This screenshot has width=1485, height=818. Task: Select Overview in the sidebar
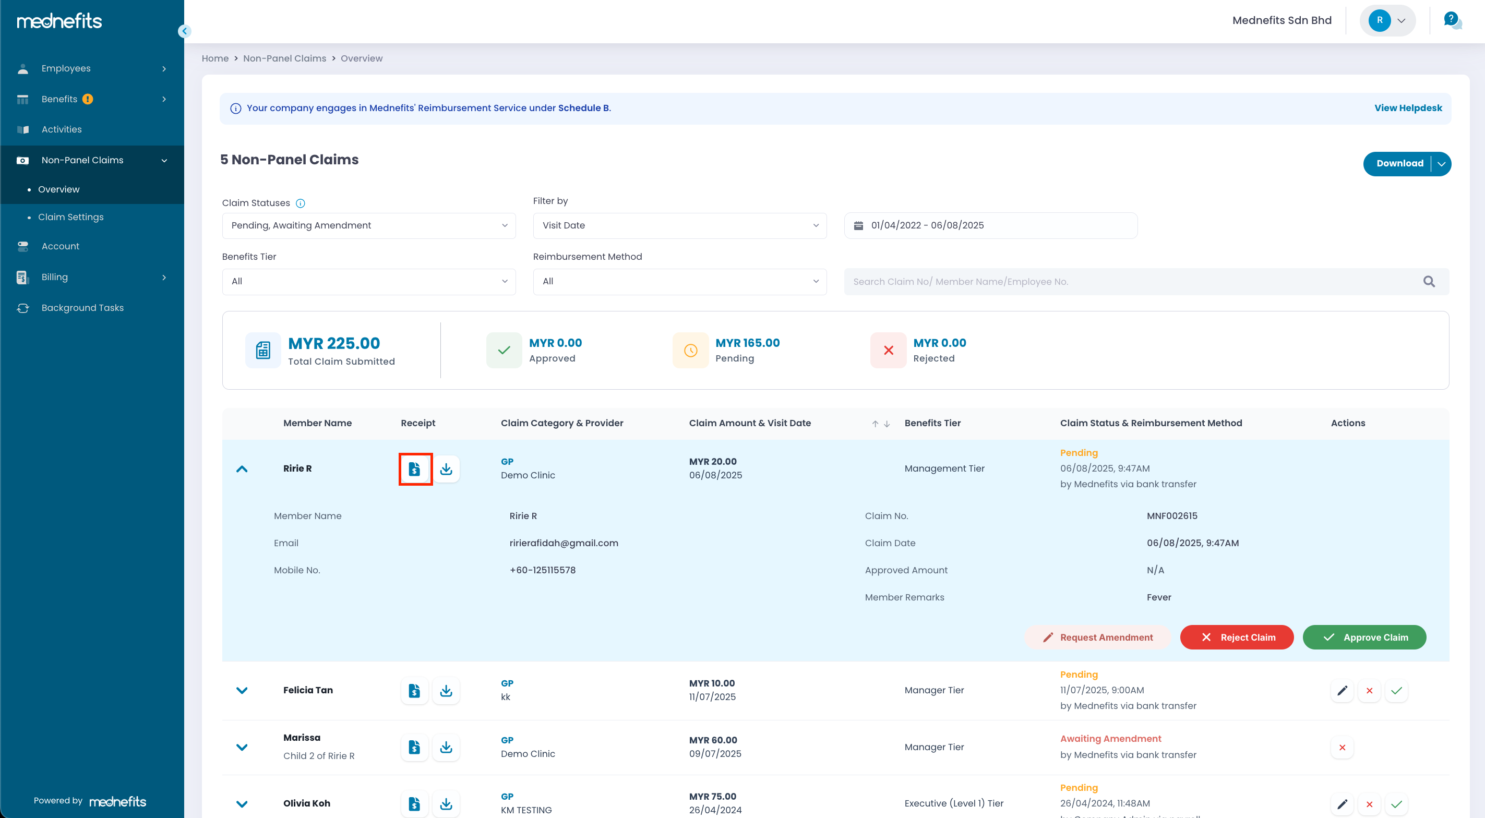coord(92,189)
